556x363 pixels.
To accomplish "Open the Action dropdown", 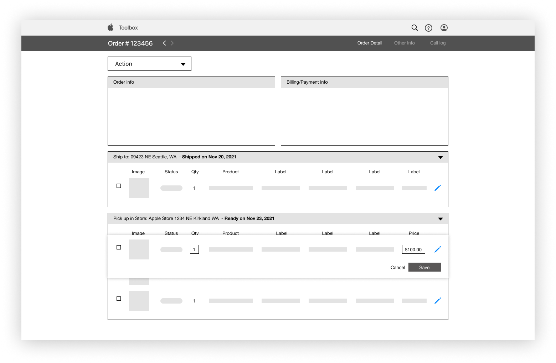I will [149, 64].
